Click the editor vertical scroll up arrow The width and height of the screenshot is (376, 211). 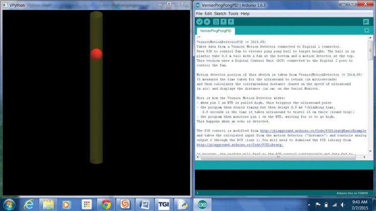(370, 38)
